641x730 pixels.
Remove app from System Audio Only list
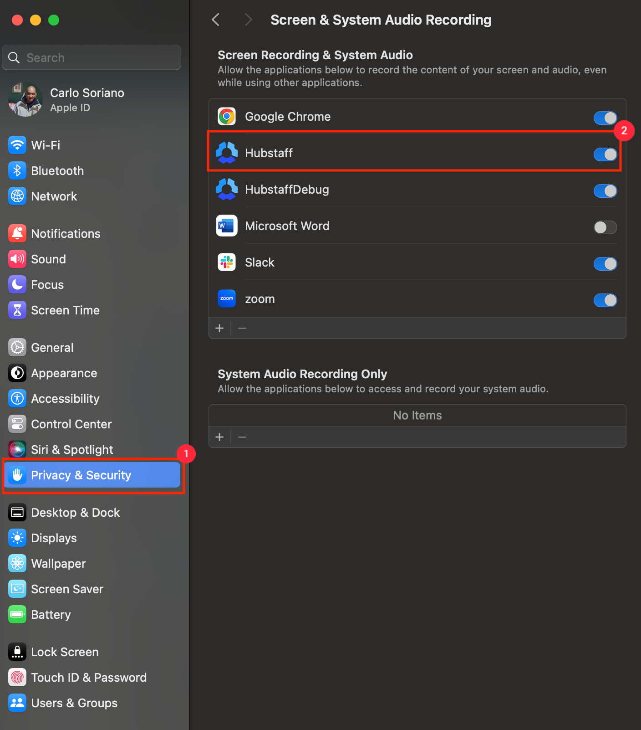(x=242, y=437)
